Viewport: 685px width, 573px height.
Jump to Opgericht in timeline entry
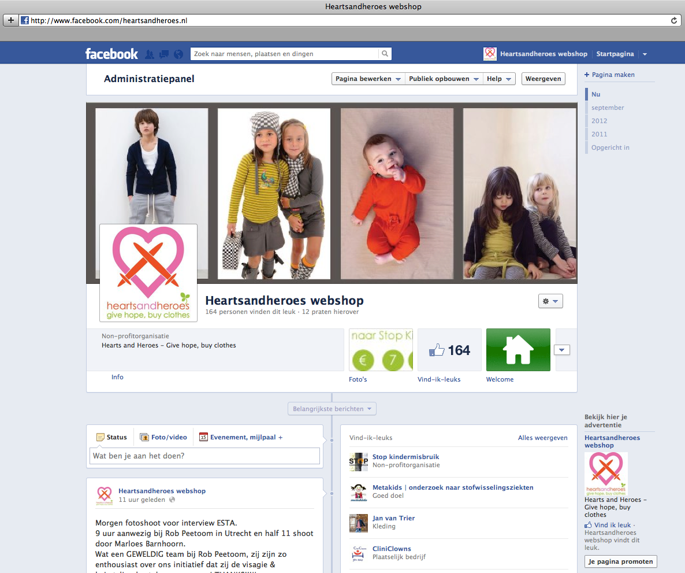pos(610,147)
